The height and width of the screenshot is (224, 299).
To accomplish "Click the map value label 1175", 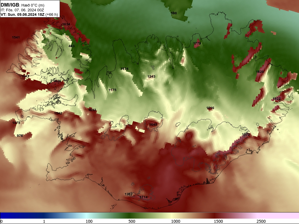I will point(112,90).
